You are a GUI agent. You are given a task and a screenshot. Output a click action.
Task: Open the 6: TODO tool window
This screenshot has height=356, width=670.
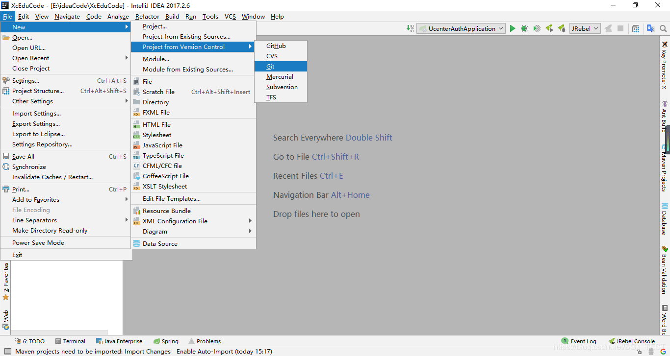(29, 341)
